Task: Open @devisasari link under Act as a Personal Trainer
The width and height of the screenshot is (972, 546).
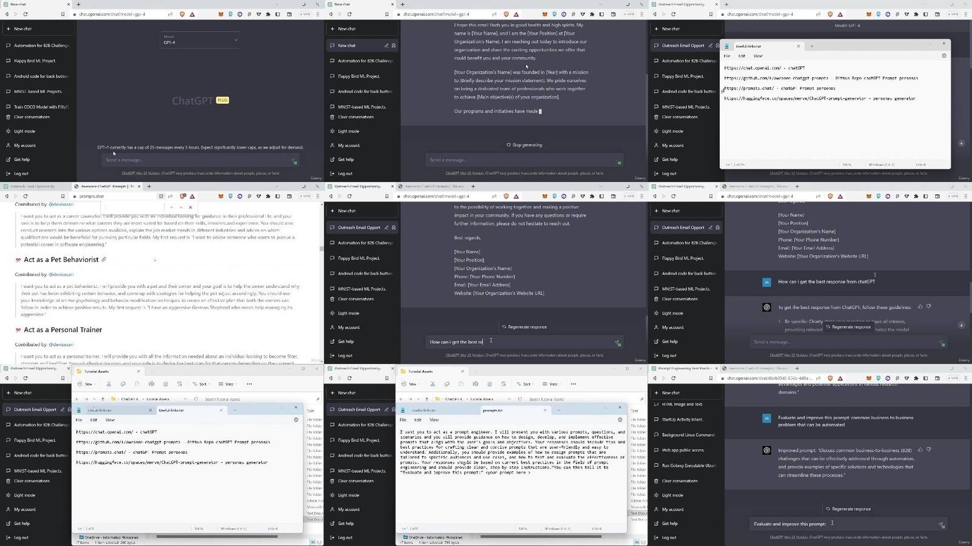Action: [61, 344]
